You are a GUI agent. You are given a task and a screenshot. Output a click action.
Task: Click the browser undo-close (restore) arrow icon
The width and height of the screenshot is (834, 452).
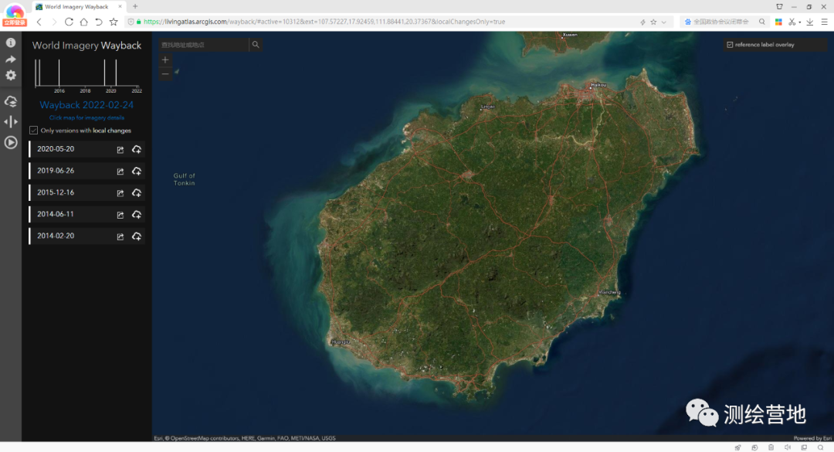coord(98,22)
